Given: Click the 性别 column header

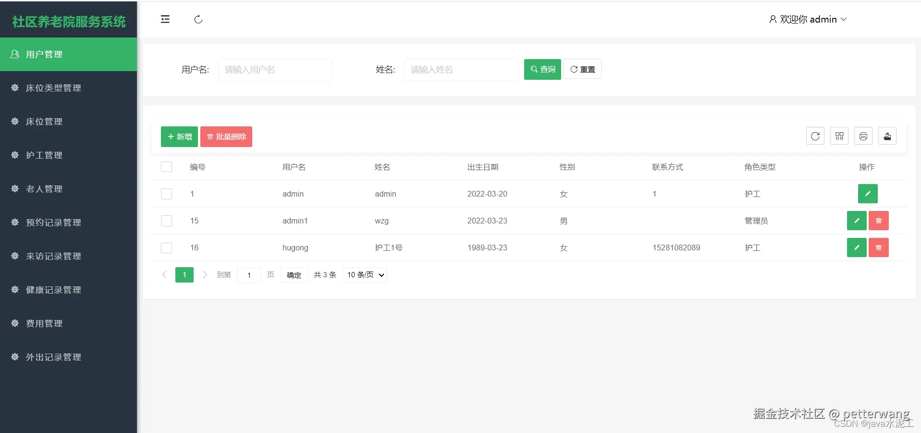Looking at the screenshot, I should 567,167.
